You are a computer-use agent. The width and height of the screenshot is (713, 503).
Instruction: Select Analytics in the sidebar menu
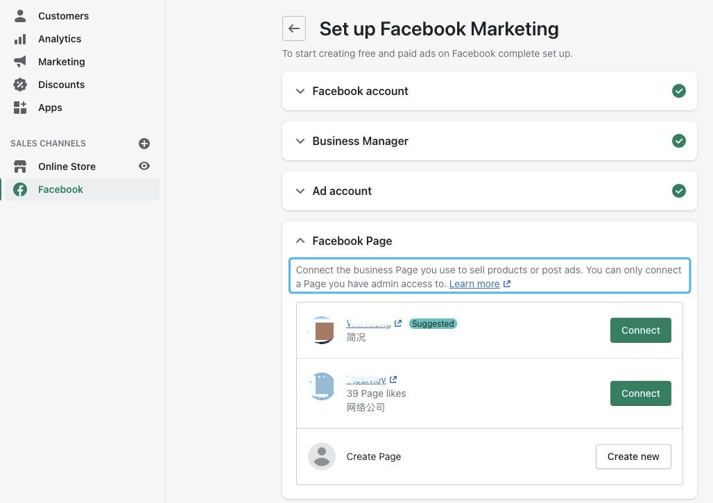pos(60,39)
